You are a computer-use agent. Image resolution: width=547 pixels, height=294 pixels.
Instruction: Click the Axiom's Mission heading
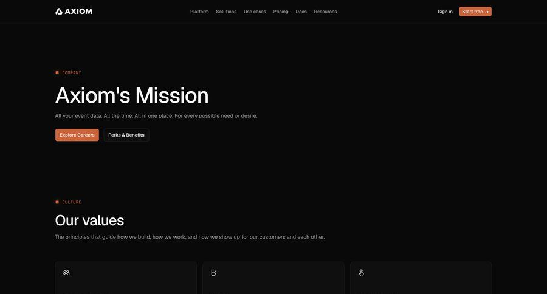click(x=132, y=95)
